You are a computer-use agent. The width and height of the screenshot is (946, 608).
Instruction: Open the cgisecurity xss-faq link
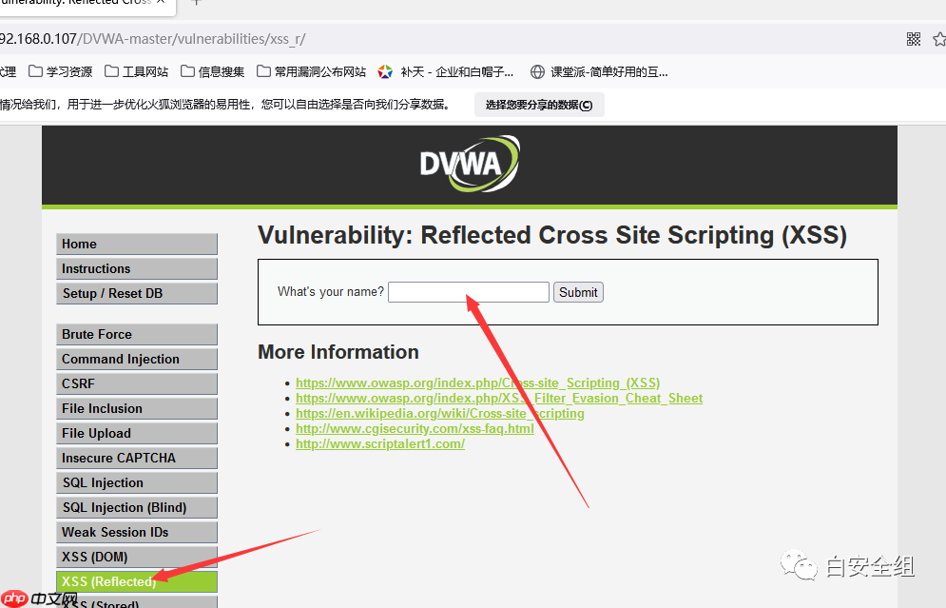(415, 428)
